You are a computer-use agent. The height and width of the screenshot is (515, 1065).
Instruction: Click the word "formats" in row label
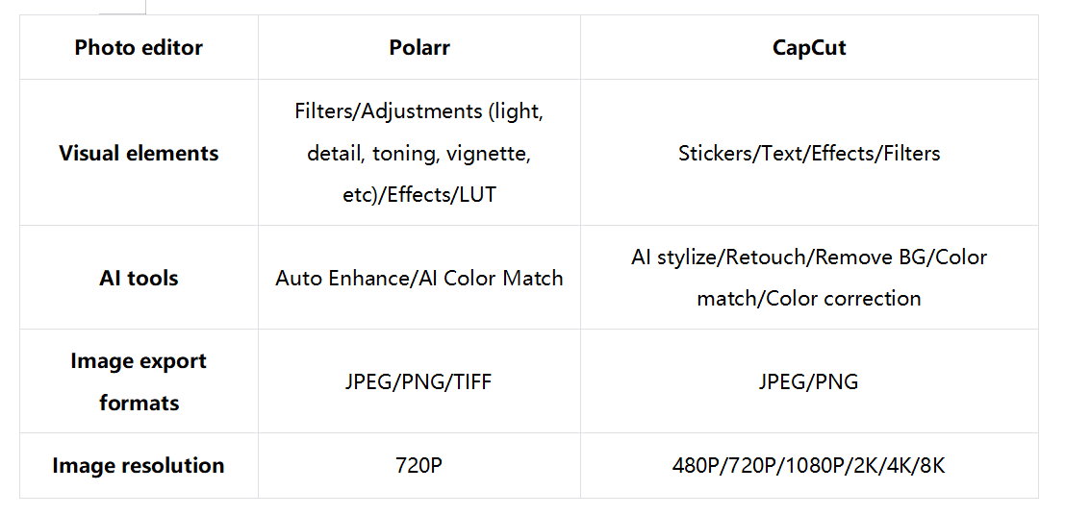coord(139,404)
